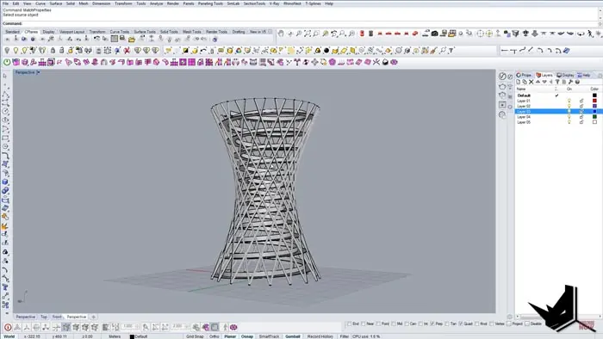Click the open folder icon in CPlanes toolbar

point(132,40)
